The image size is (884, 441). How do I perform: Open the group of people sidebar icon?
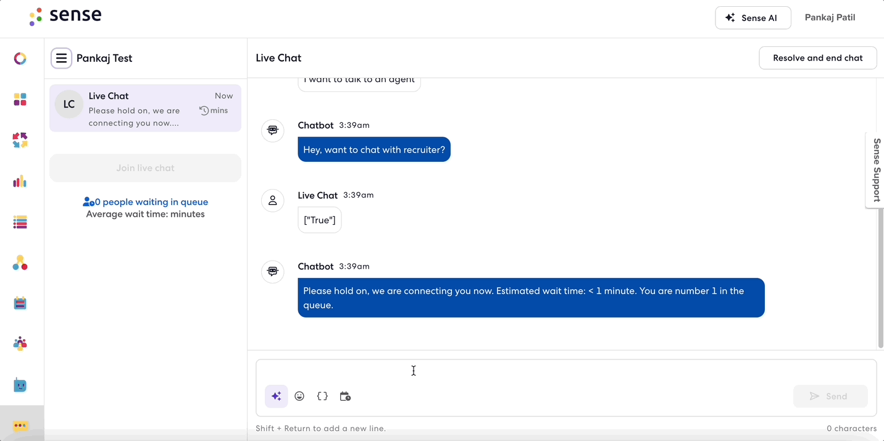point(20,344)
